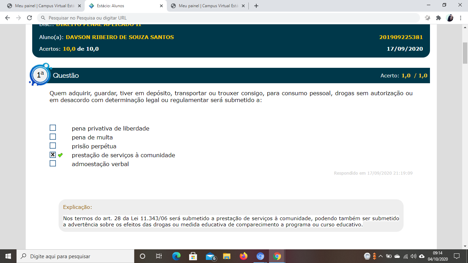Click the browser back arrow

point(8,18)
